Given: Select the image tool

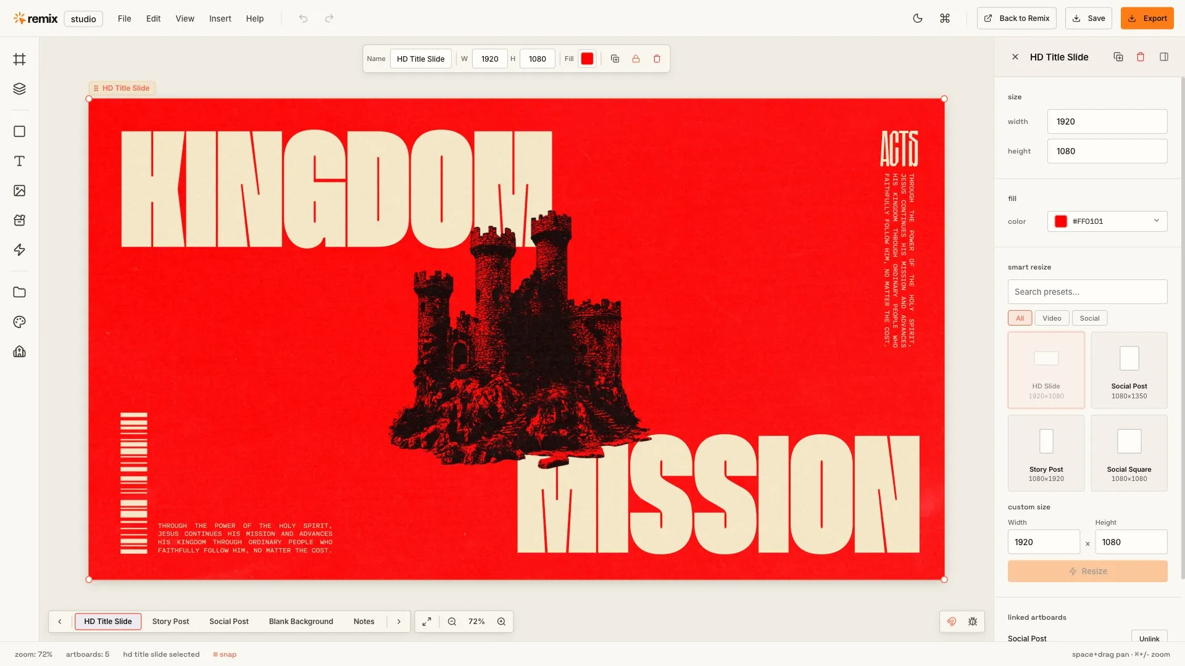Looking at the screenshot, I should pyautogui.click(x=20, y=191).
